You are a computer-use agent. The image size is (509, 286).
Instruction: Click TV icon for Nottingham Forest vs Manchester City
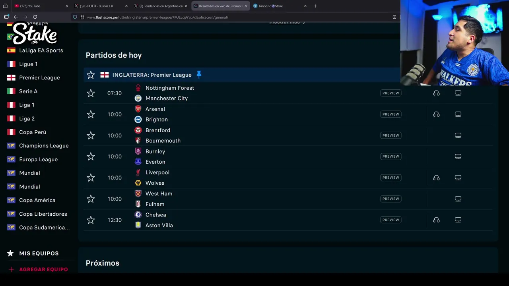point(458,93)
